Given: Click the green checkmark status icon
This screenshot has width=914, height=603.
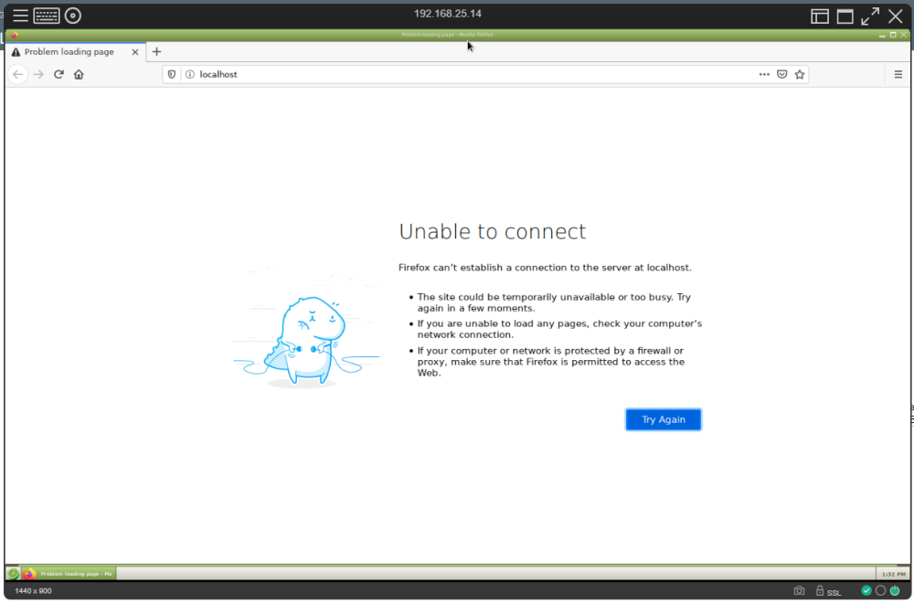Looking at the screenshot, I should click(x=866, y=591).
